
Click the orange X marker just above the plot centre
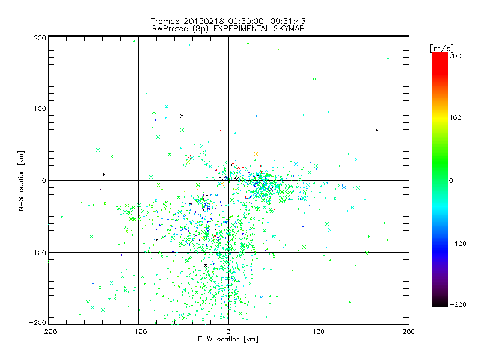point(256,154)
